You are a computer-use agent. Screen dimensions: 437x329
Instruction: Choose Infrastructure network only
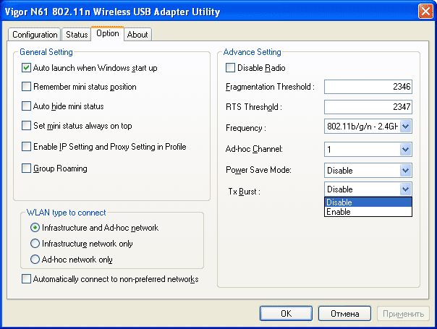[35, 244]
